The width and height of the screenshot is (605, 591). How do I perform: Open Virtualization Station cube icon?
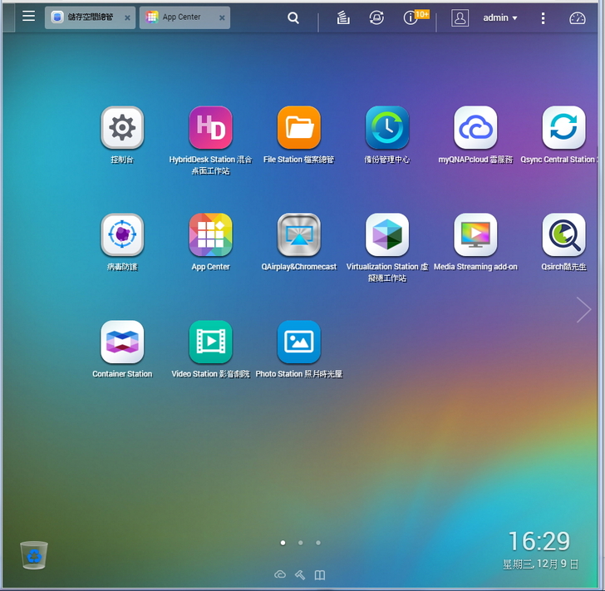pyautogui.click(x=387, y=234)
